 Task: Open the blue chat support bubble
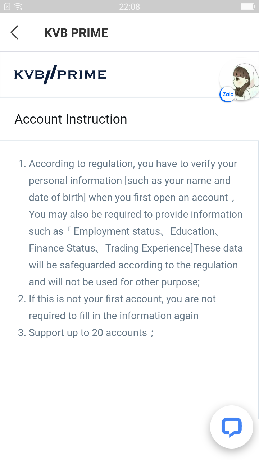click(x=232, y=427)
